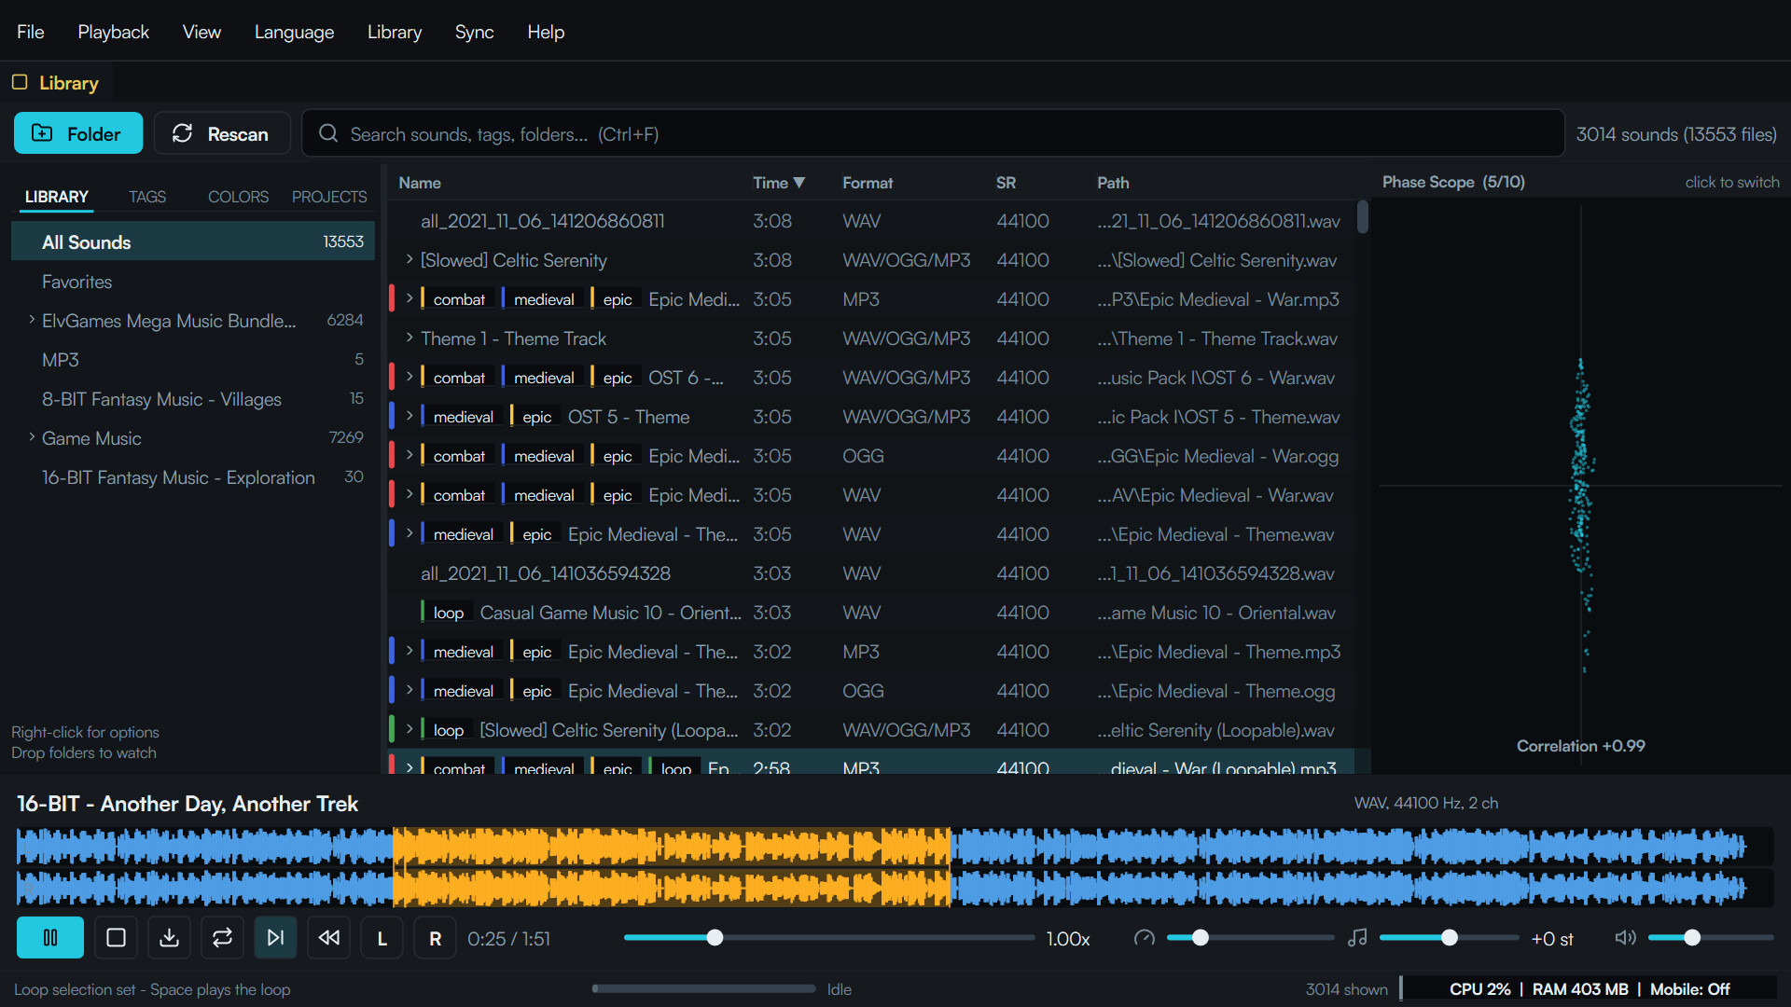Viewport: 1791px width, 1007px height.
Task: Adjust the playback position slider
Action: point(829,938)
